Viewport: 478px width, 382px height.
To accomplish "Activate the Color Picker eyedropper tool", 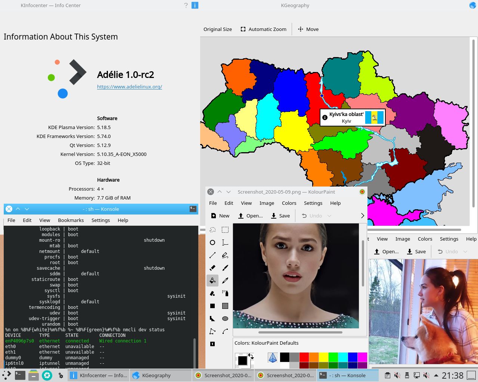I will 225,281.
